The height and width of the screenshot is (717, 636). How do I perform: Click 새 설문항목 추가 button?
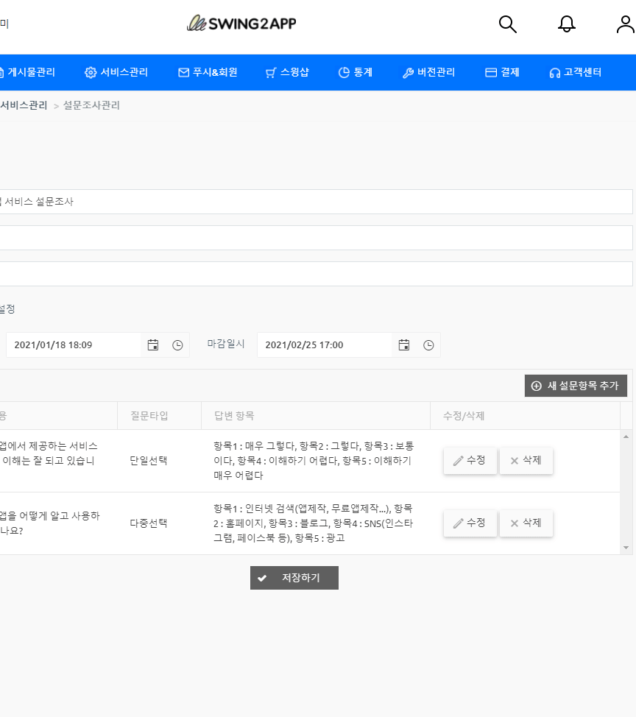(576, 386)
